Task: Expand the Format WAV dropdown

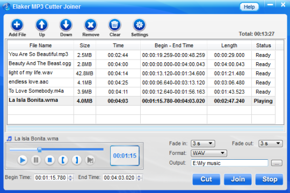Action: coord(209,153)
